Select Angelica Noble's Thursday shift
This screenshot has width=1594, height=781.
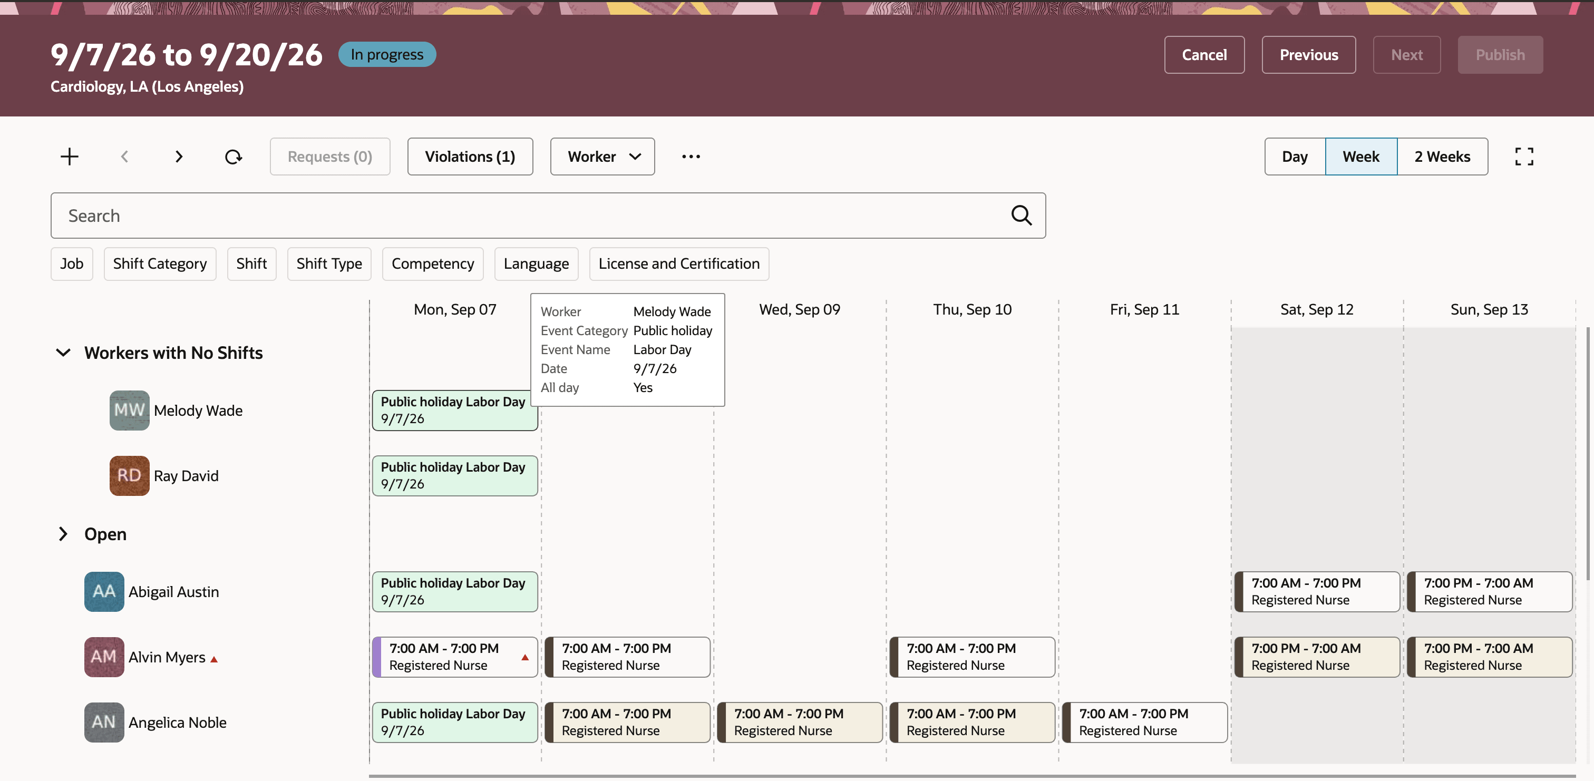pos(972,722)
